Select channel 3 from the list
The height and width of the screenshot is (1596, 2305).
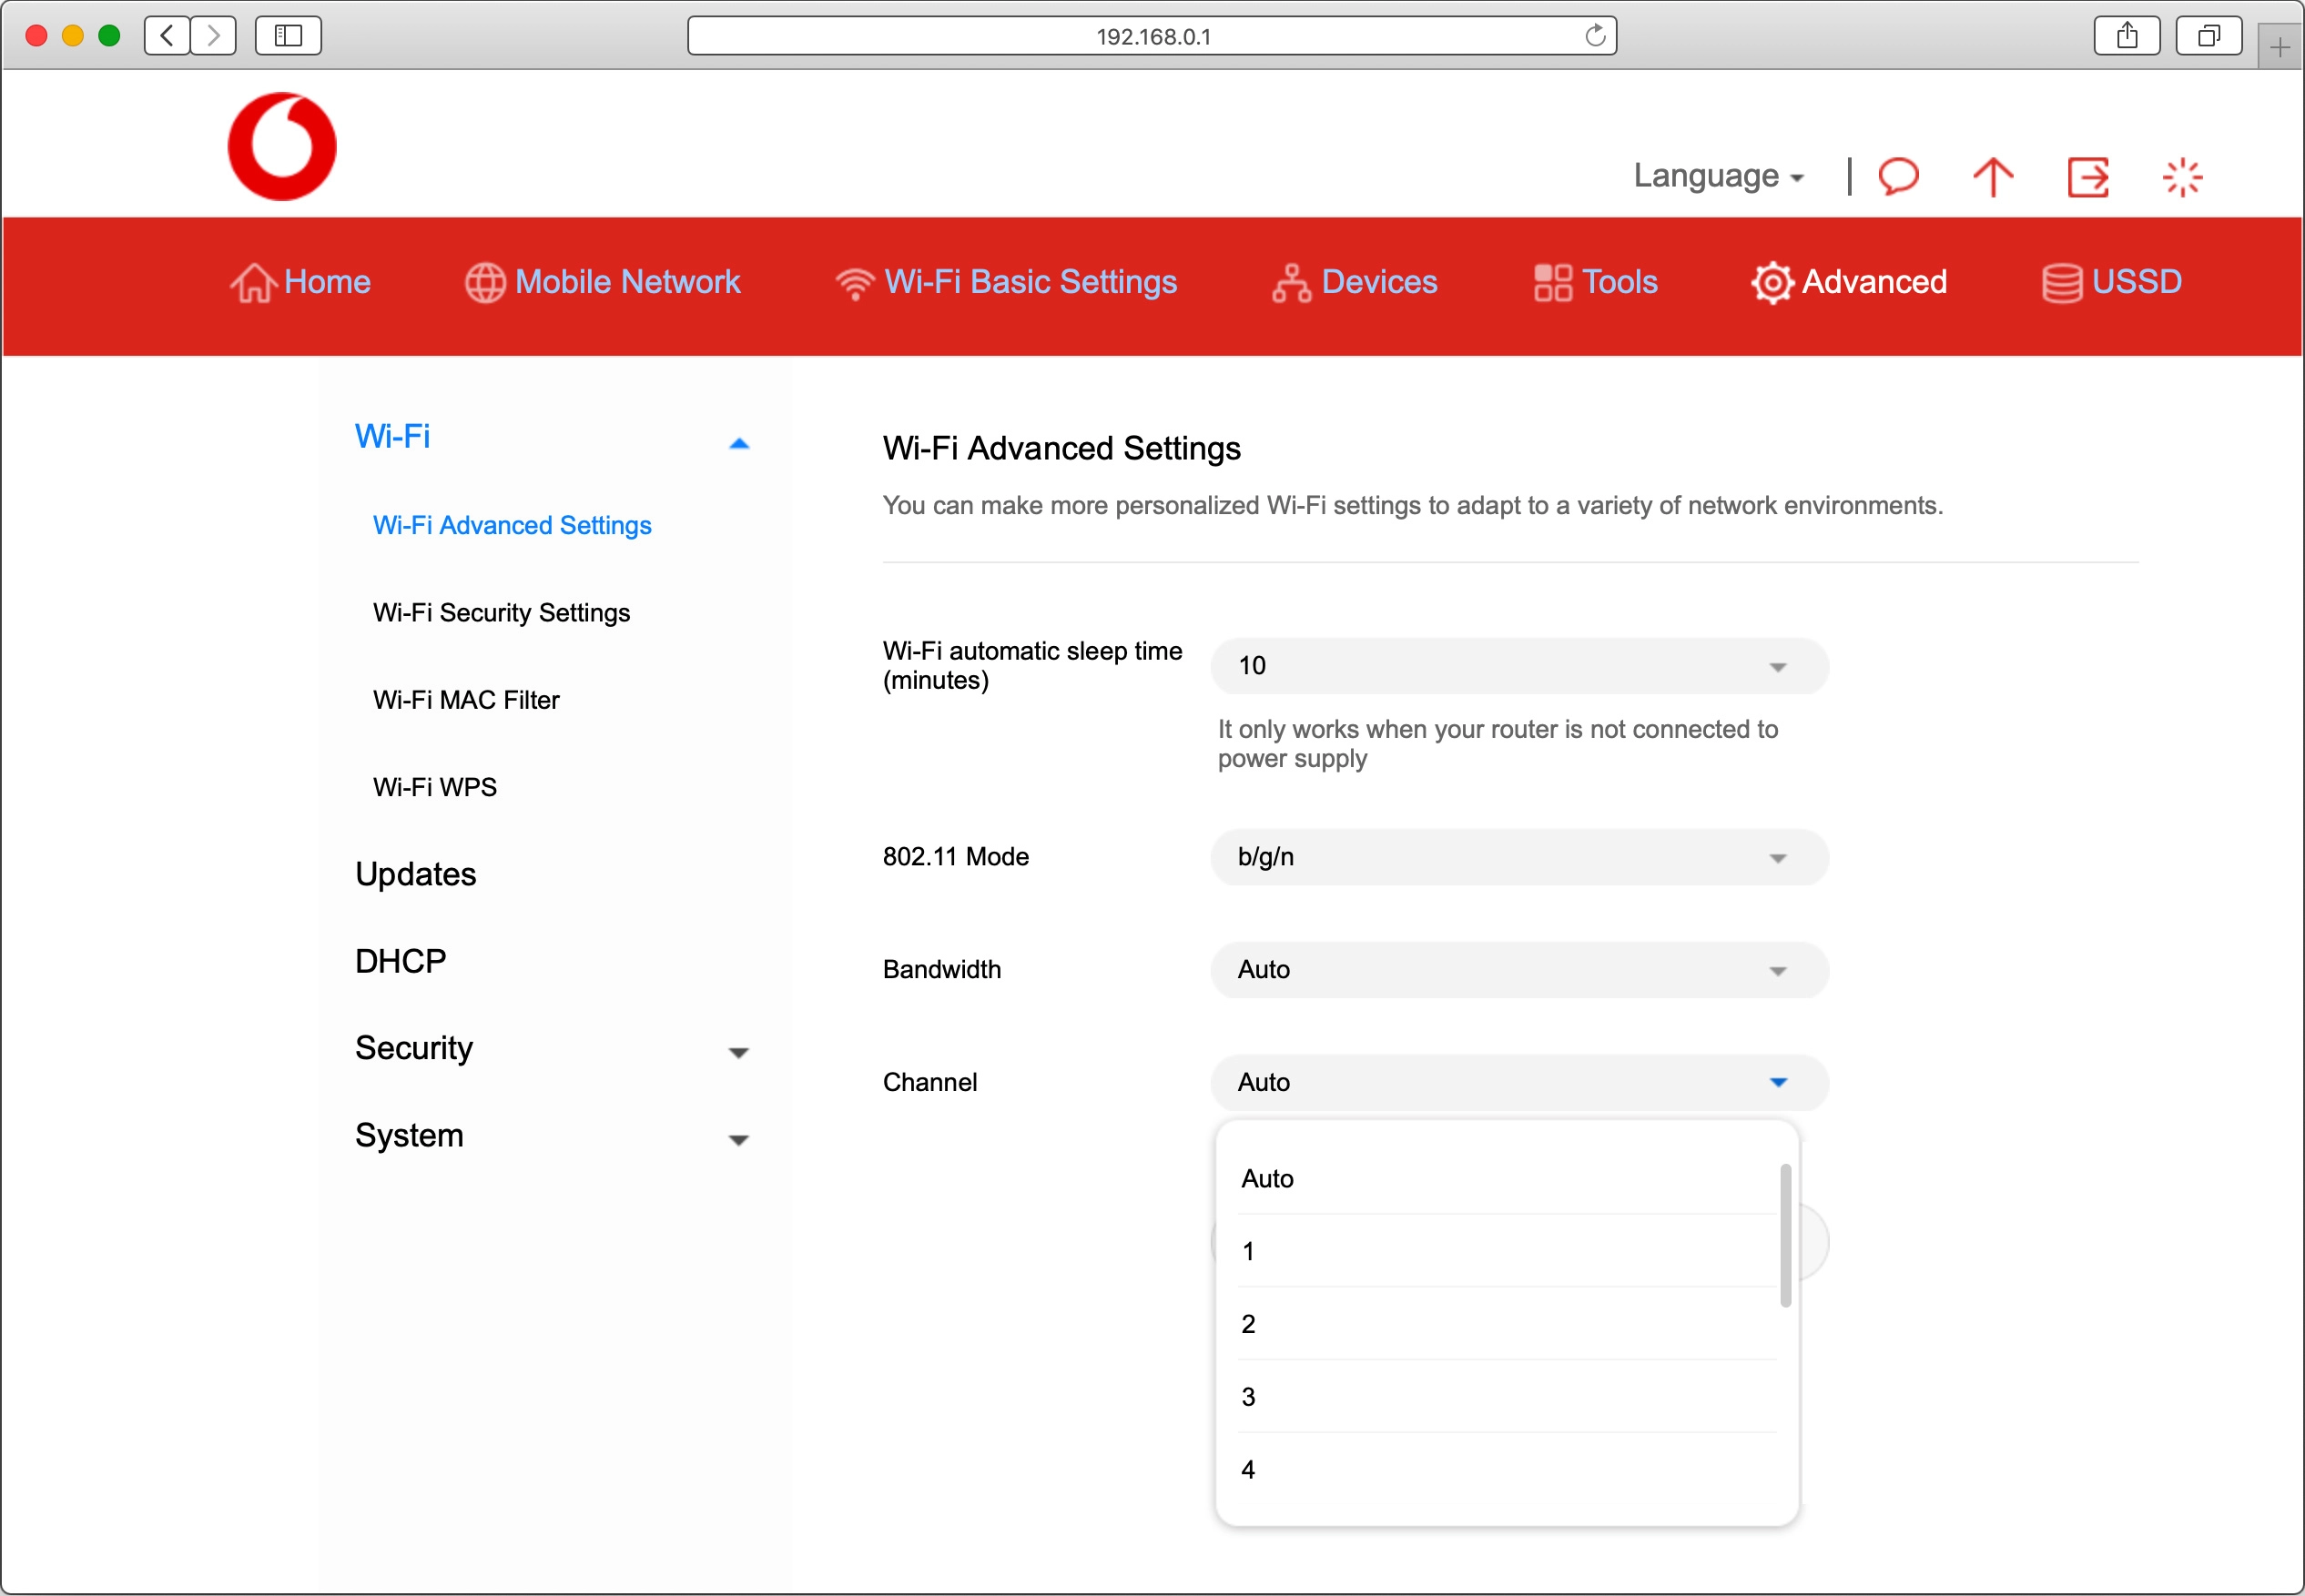pyautogui.click(x=1249, y=1397)
